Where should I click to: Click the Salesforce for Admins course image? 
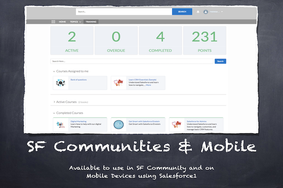pos(177,124)
